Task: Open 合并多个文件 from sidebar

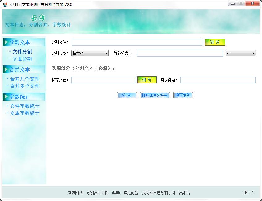Action: [x=24, y=86]
